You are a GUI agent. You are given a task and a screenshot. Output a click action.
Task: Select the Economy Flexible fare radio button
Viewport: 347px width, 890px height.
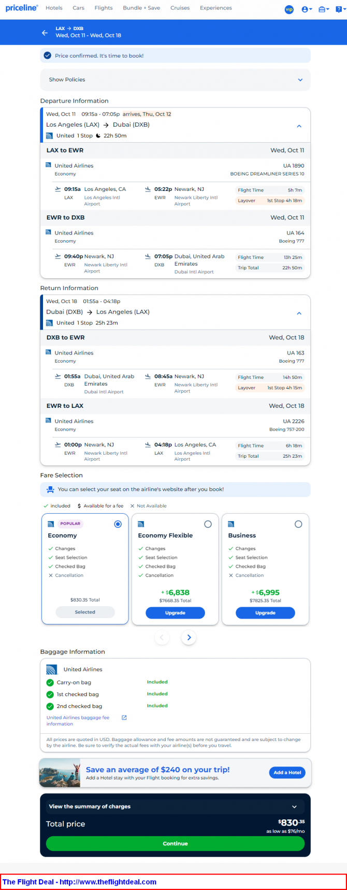pyautogui.click(x=208, y=524)
